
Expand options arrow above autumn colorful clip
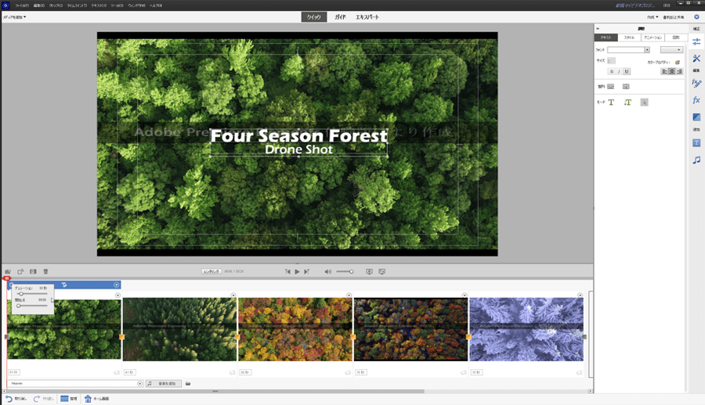349,296
